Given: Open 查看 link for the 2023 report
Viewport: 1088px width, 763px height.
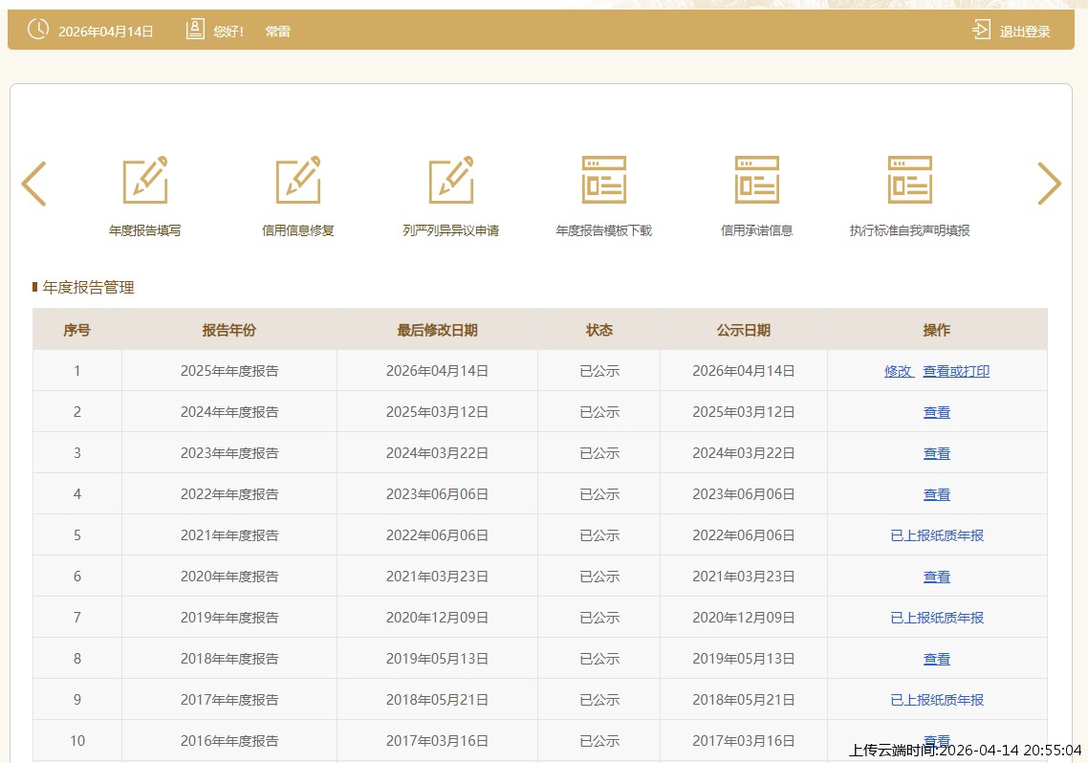Looking at the screenshot, I should coord(937,453).
